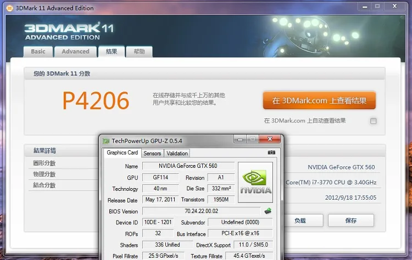
Task: Click the Die Size field 332 mm²
Action: [221, 188]
